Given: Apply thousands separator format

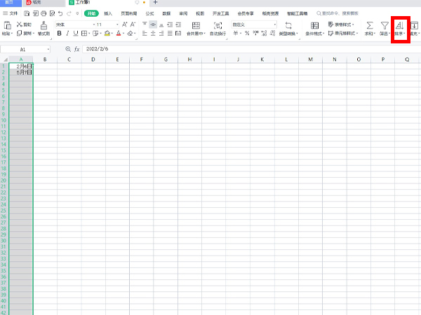Looking at the screenshot, I should point(255,33).
